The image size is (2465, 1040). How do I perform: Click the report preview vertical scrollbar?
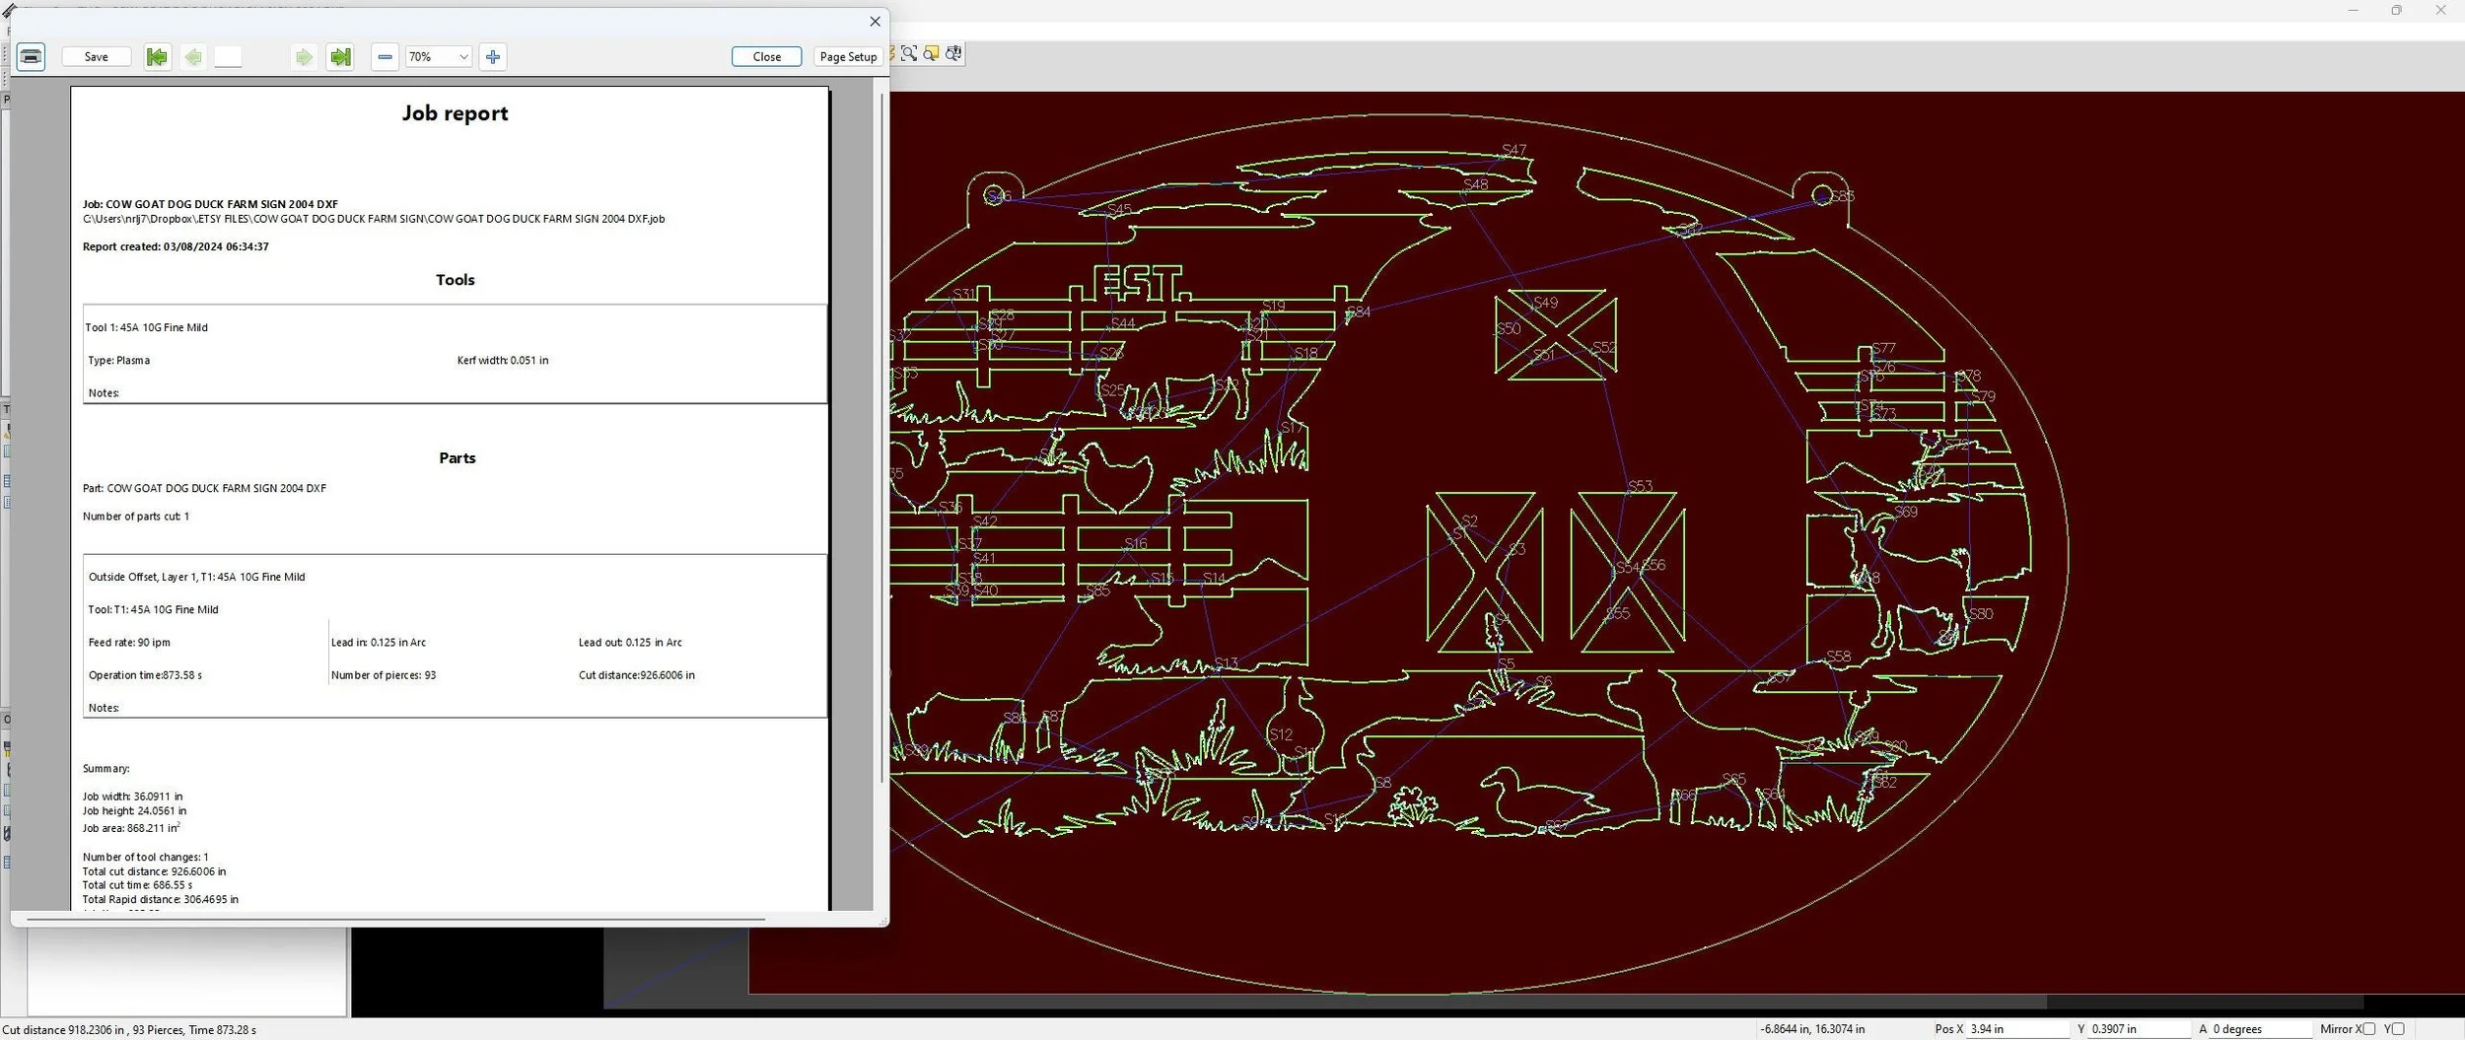tap(882, 439)
